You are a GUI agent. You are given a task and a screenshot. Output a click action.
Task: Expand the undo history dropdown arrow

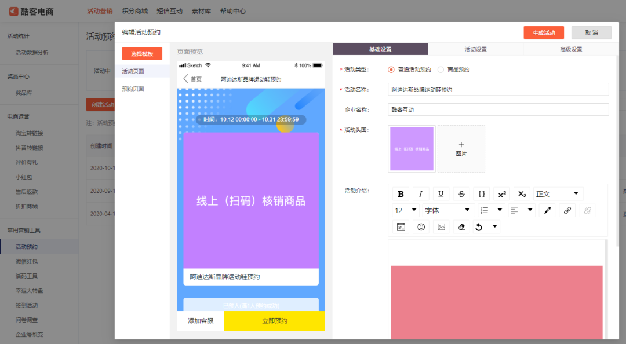coord(494,226)
